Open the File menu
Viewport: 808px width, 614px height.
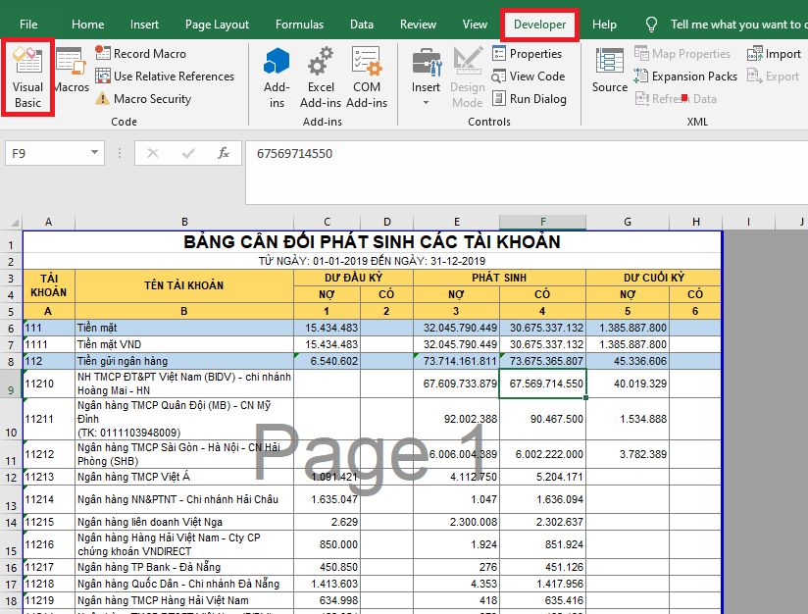[x=28, y=25]
